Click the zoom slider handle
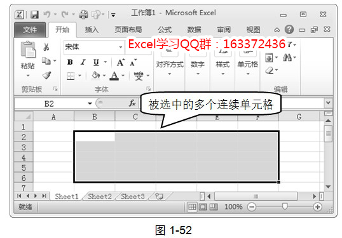Viewport: 342px width, 238px height. click(285, 207)
